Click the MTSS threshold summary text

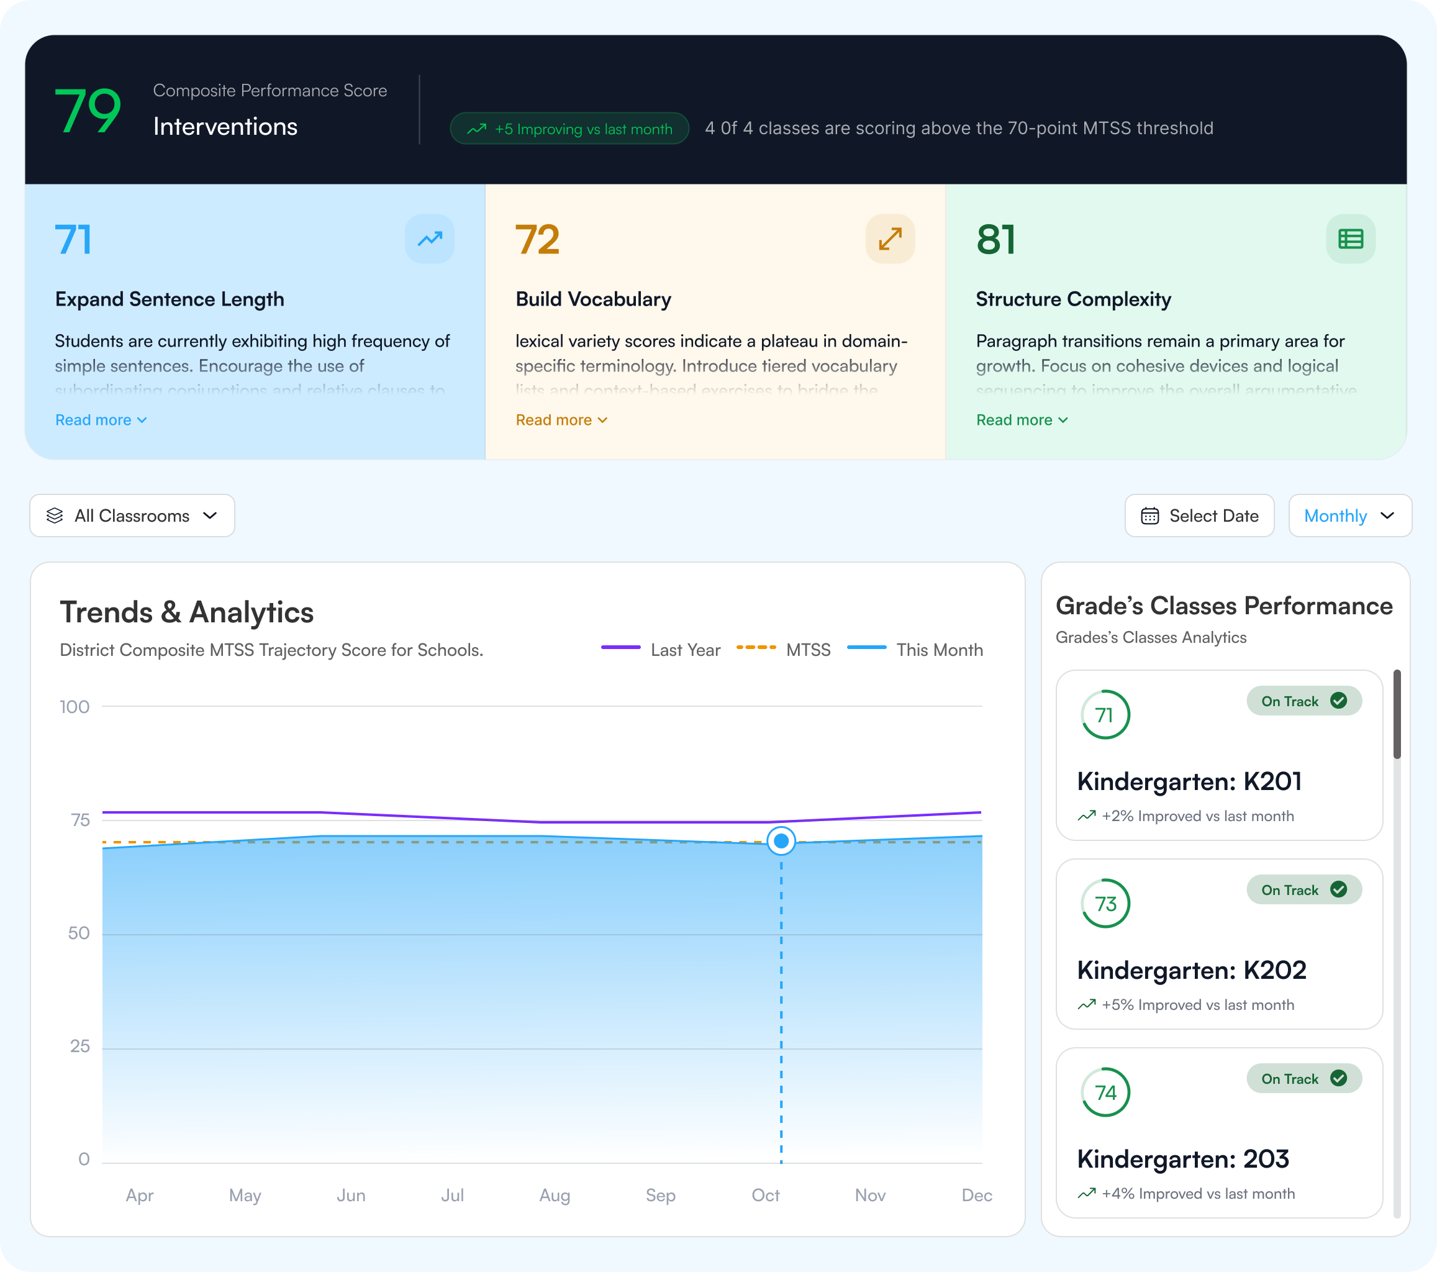click(x=959, y=128)
